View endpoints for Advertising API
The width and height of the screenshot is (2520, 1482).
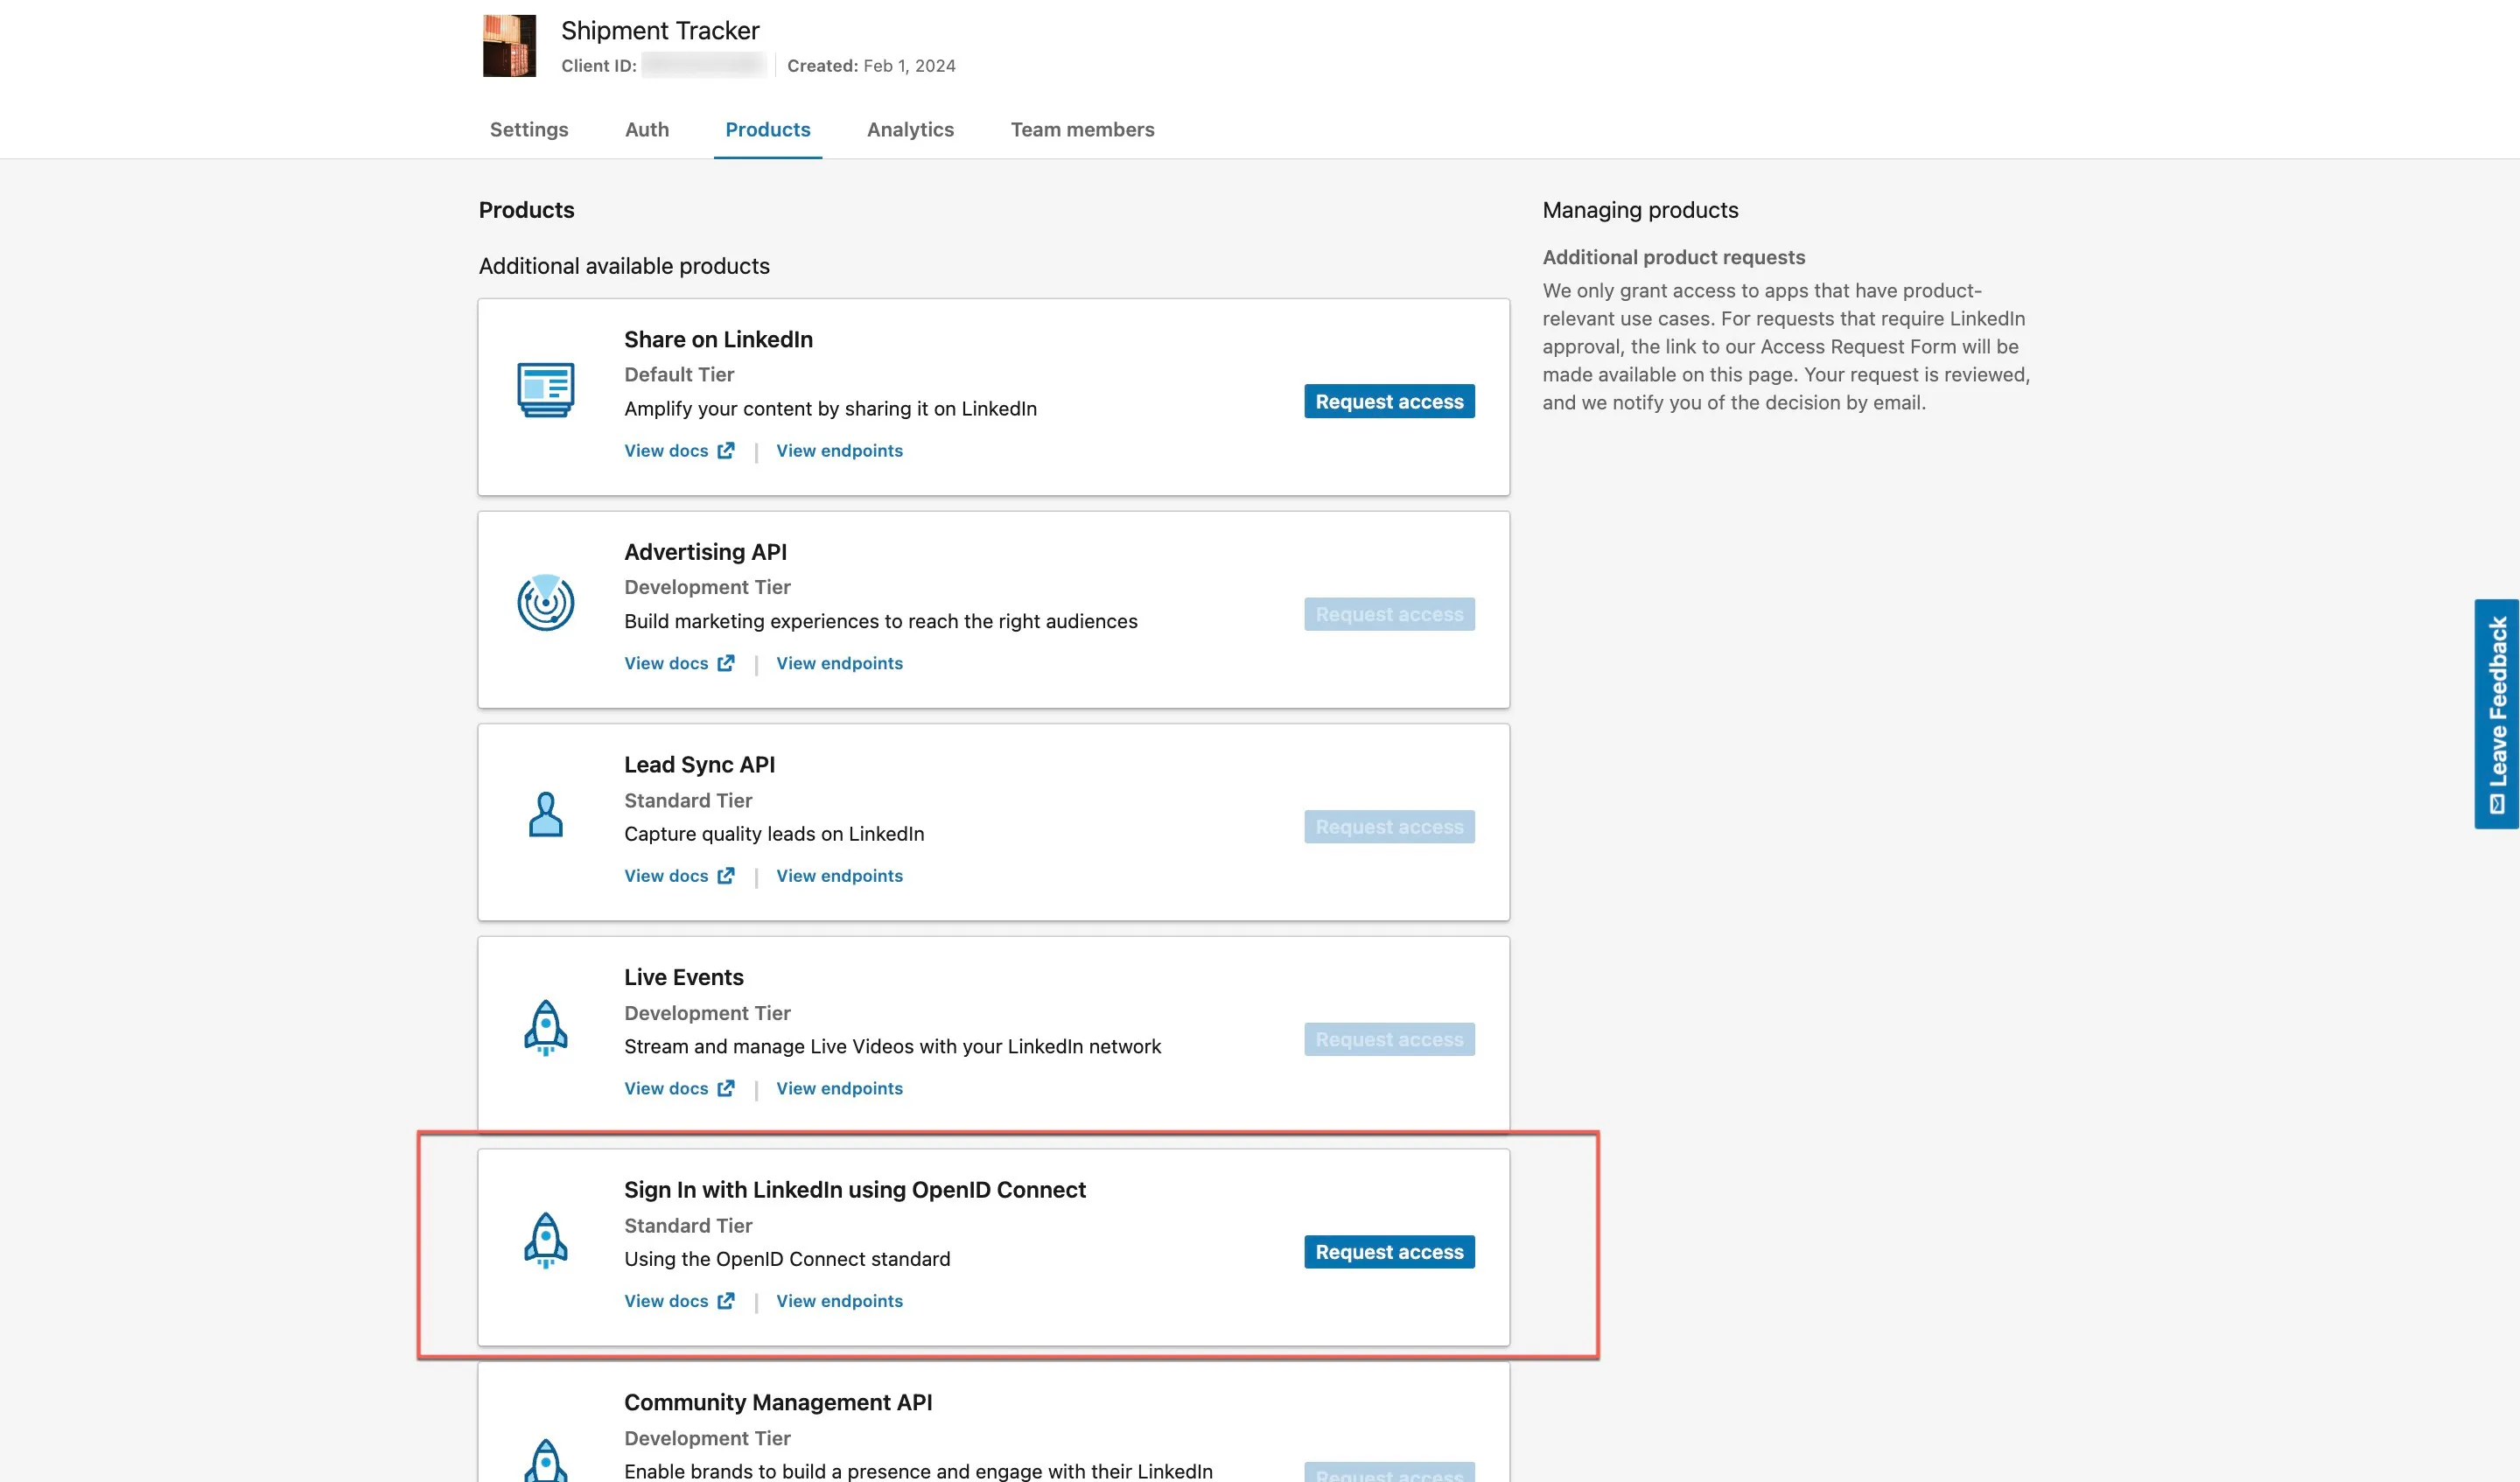[x=839, y=663]
